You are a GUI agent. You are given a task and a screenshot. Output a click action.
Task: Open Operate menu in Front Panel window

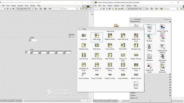[x=20, y=6]
